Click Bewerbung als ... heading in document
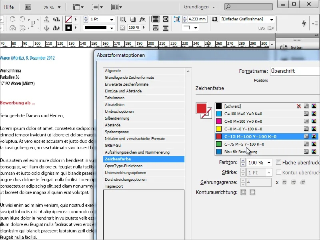The image size is (320, 240). click(17, 103)
